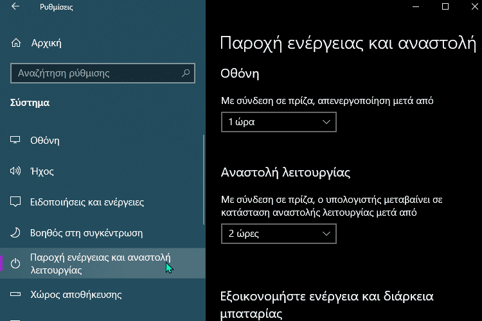Click the Χώρος αποθήκευσης drive icon
This screenshot has height=321, width=482.
pyautogui.click(x=15, y=294)
